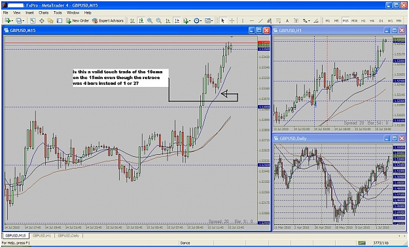This screenshot has width=409, height=247.
Task: Open the Indicators list icon
Action: (x=185, y=21)
